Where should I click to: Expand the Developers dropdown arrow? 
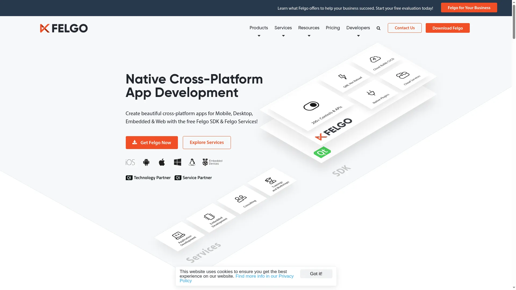358,36
